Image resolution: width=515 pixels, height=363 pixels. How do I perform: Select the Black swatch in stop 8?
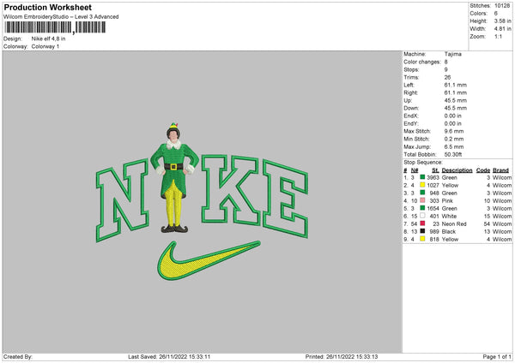(x=422, y=231)
